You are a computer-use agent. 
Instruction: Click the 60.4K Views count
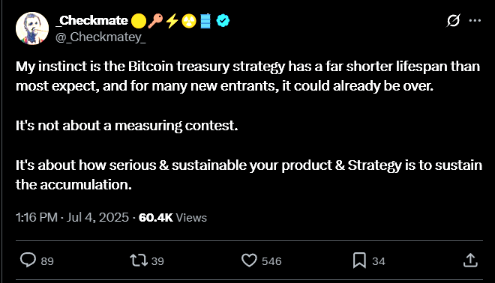172,217
